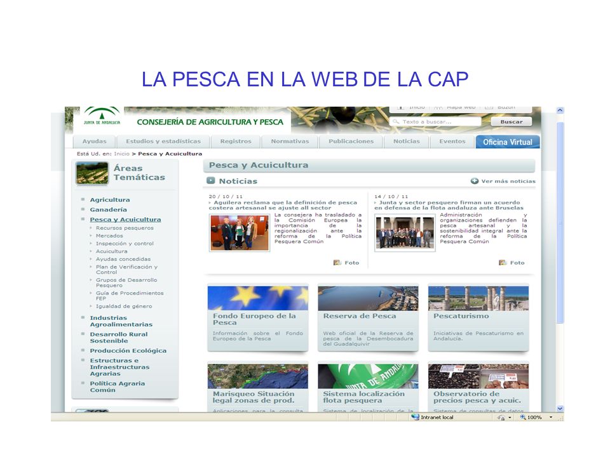Select Política Agraria Común in sidebar
Screen dimensions: 610x457
[x=118, y=387]
